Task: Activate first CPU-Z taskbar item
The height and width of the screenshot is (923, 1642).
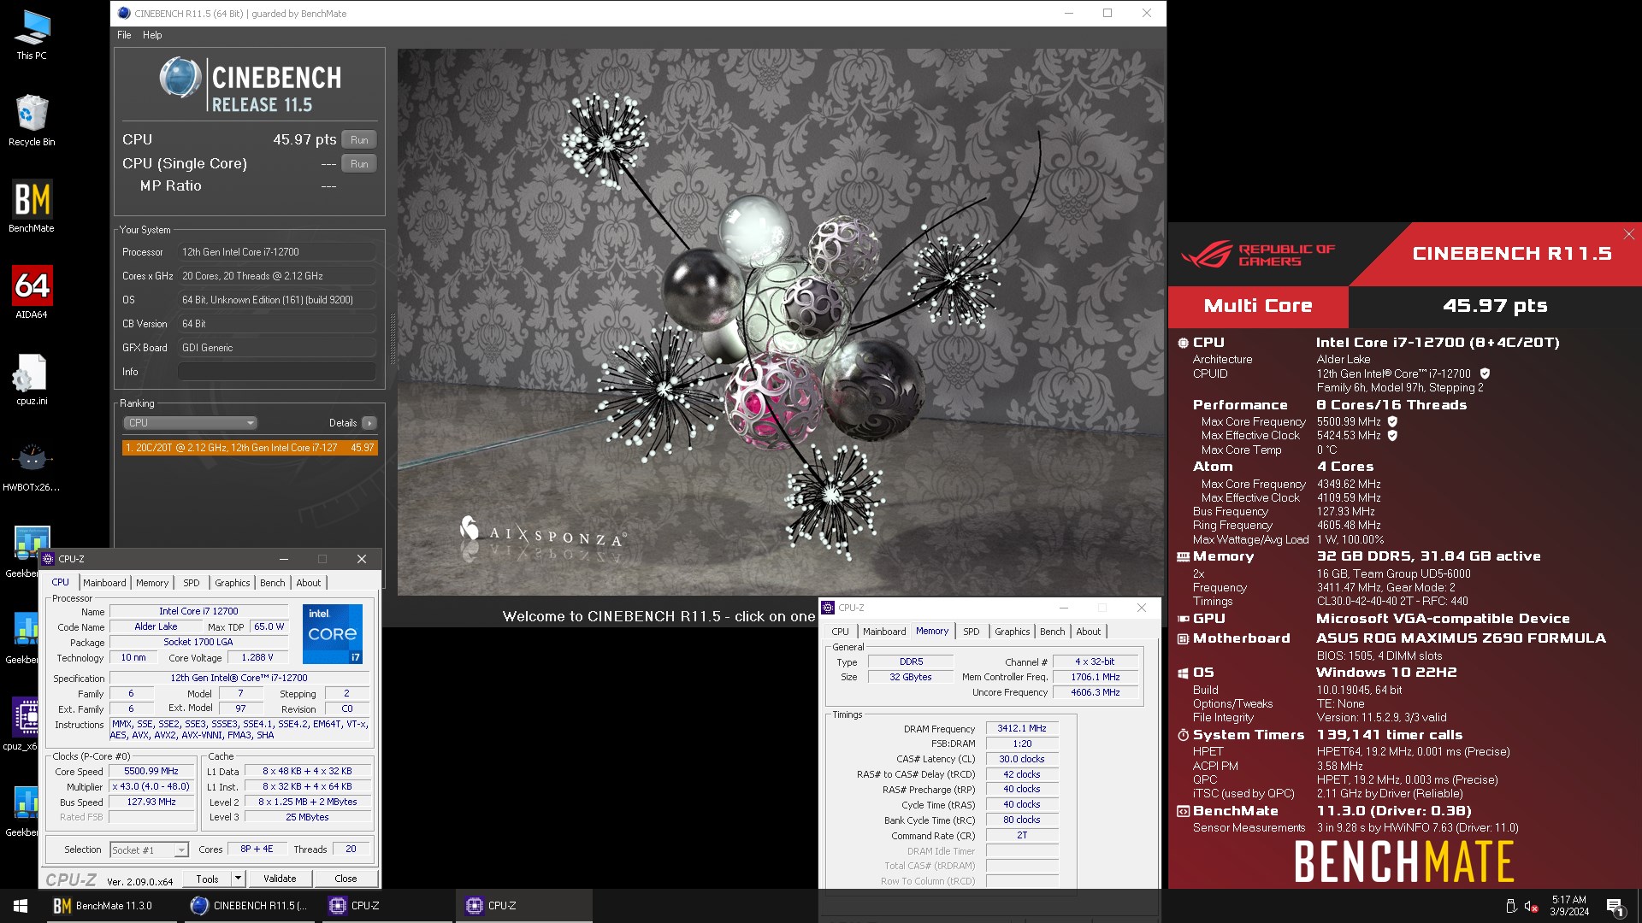Action: (x=386, y=906)
